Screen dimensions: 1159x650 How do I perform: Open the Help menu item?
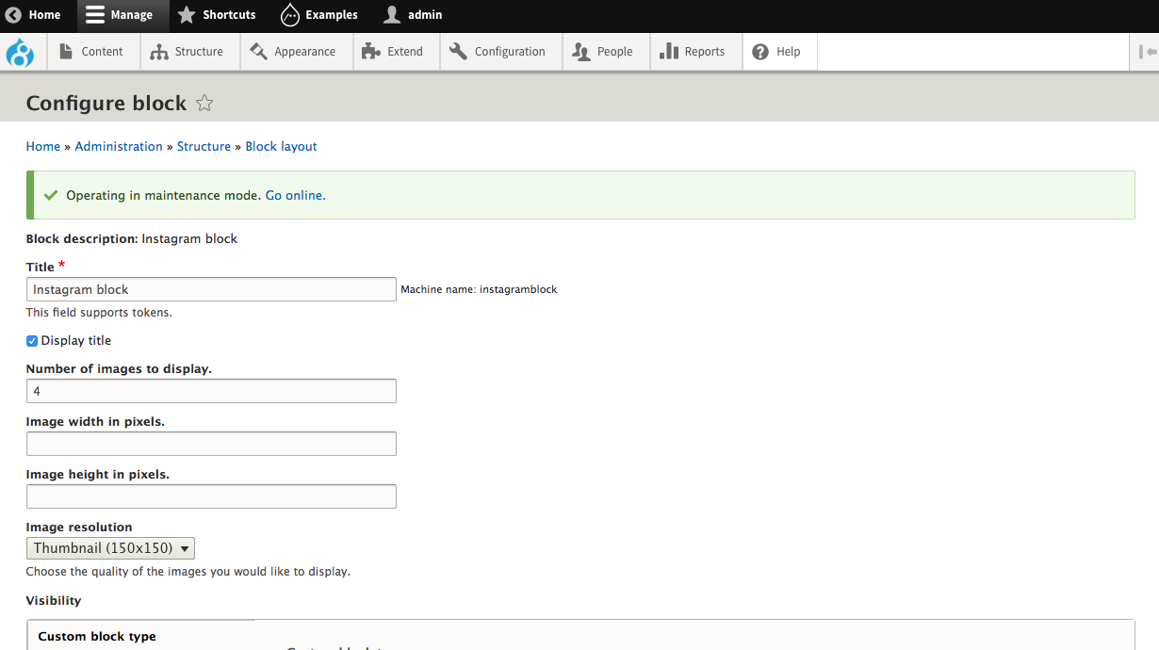(x=779, y=52)
